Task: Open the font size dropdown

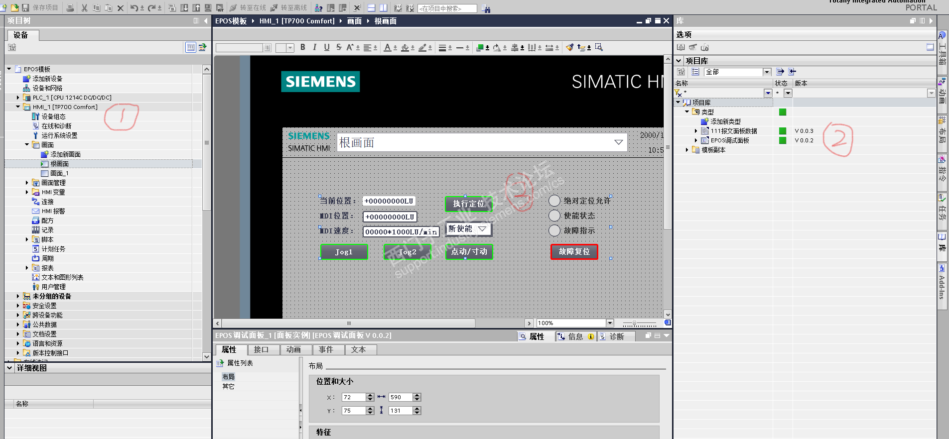Action: (290, 48)
